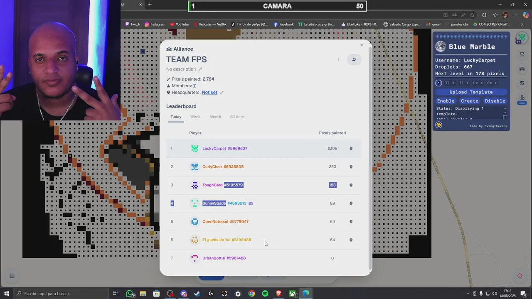Image resolution: width=532 pixels, height=299 pixels.
Task: Expand the bookmarks overflow chevron
Action: tap(522, 25)
